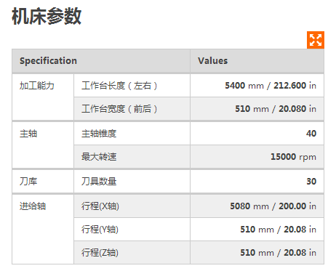The height and width of the screenshot is (279, 336).
Task: Select the 加工能力 category cell
Action: (43, 97)
